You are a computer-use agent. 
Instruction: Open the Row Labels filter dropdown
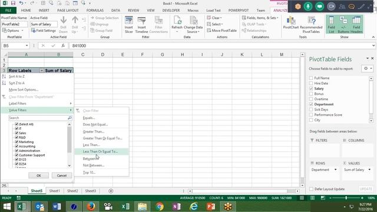coord(42,71)
